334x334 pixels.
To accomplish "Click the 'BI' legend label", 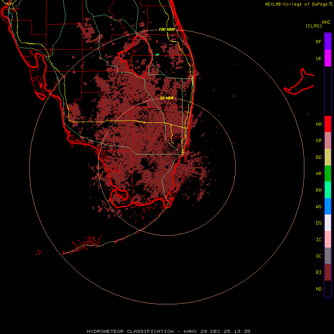I will 319,272.
